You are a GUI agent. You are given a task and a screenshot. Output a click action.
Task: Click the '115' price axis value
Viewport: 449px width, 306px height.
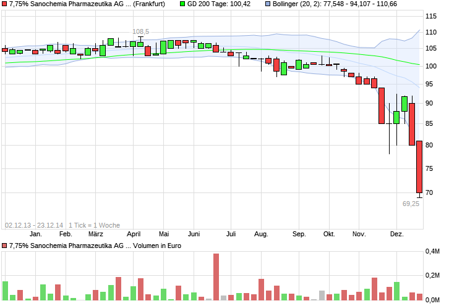pyautogui.click(x=431, y=16)
